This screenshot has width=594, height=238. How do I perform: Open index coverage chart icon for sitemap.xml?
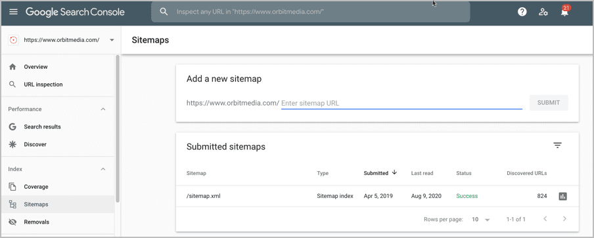coord(562,196)
